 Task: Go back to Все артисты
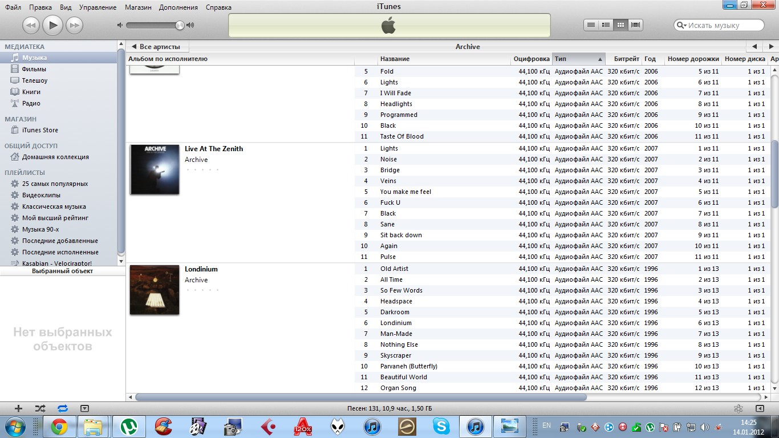point(156,47)
